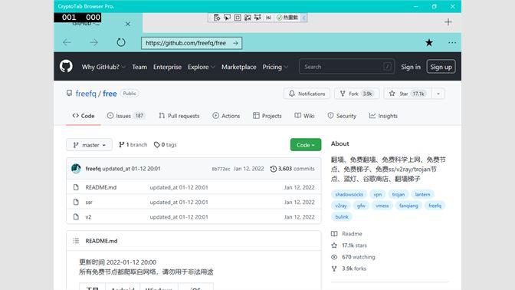Click the Readme book icon in About
Image resolution: width=515 pixels, height=290 pixels.
click(334, 234)
